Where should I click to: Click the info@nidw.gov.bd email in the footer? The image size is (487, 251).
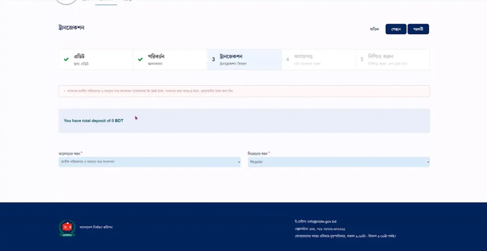pos(322,222)
